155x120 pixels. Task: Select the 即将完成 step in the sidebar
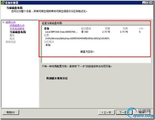click(x=11, y=42)
